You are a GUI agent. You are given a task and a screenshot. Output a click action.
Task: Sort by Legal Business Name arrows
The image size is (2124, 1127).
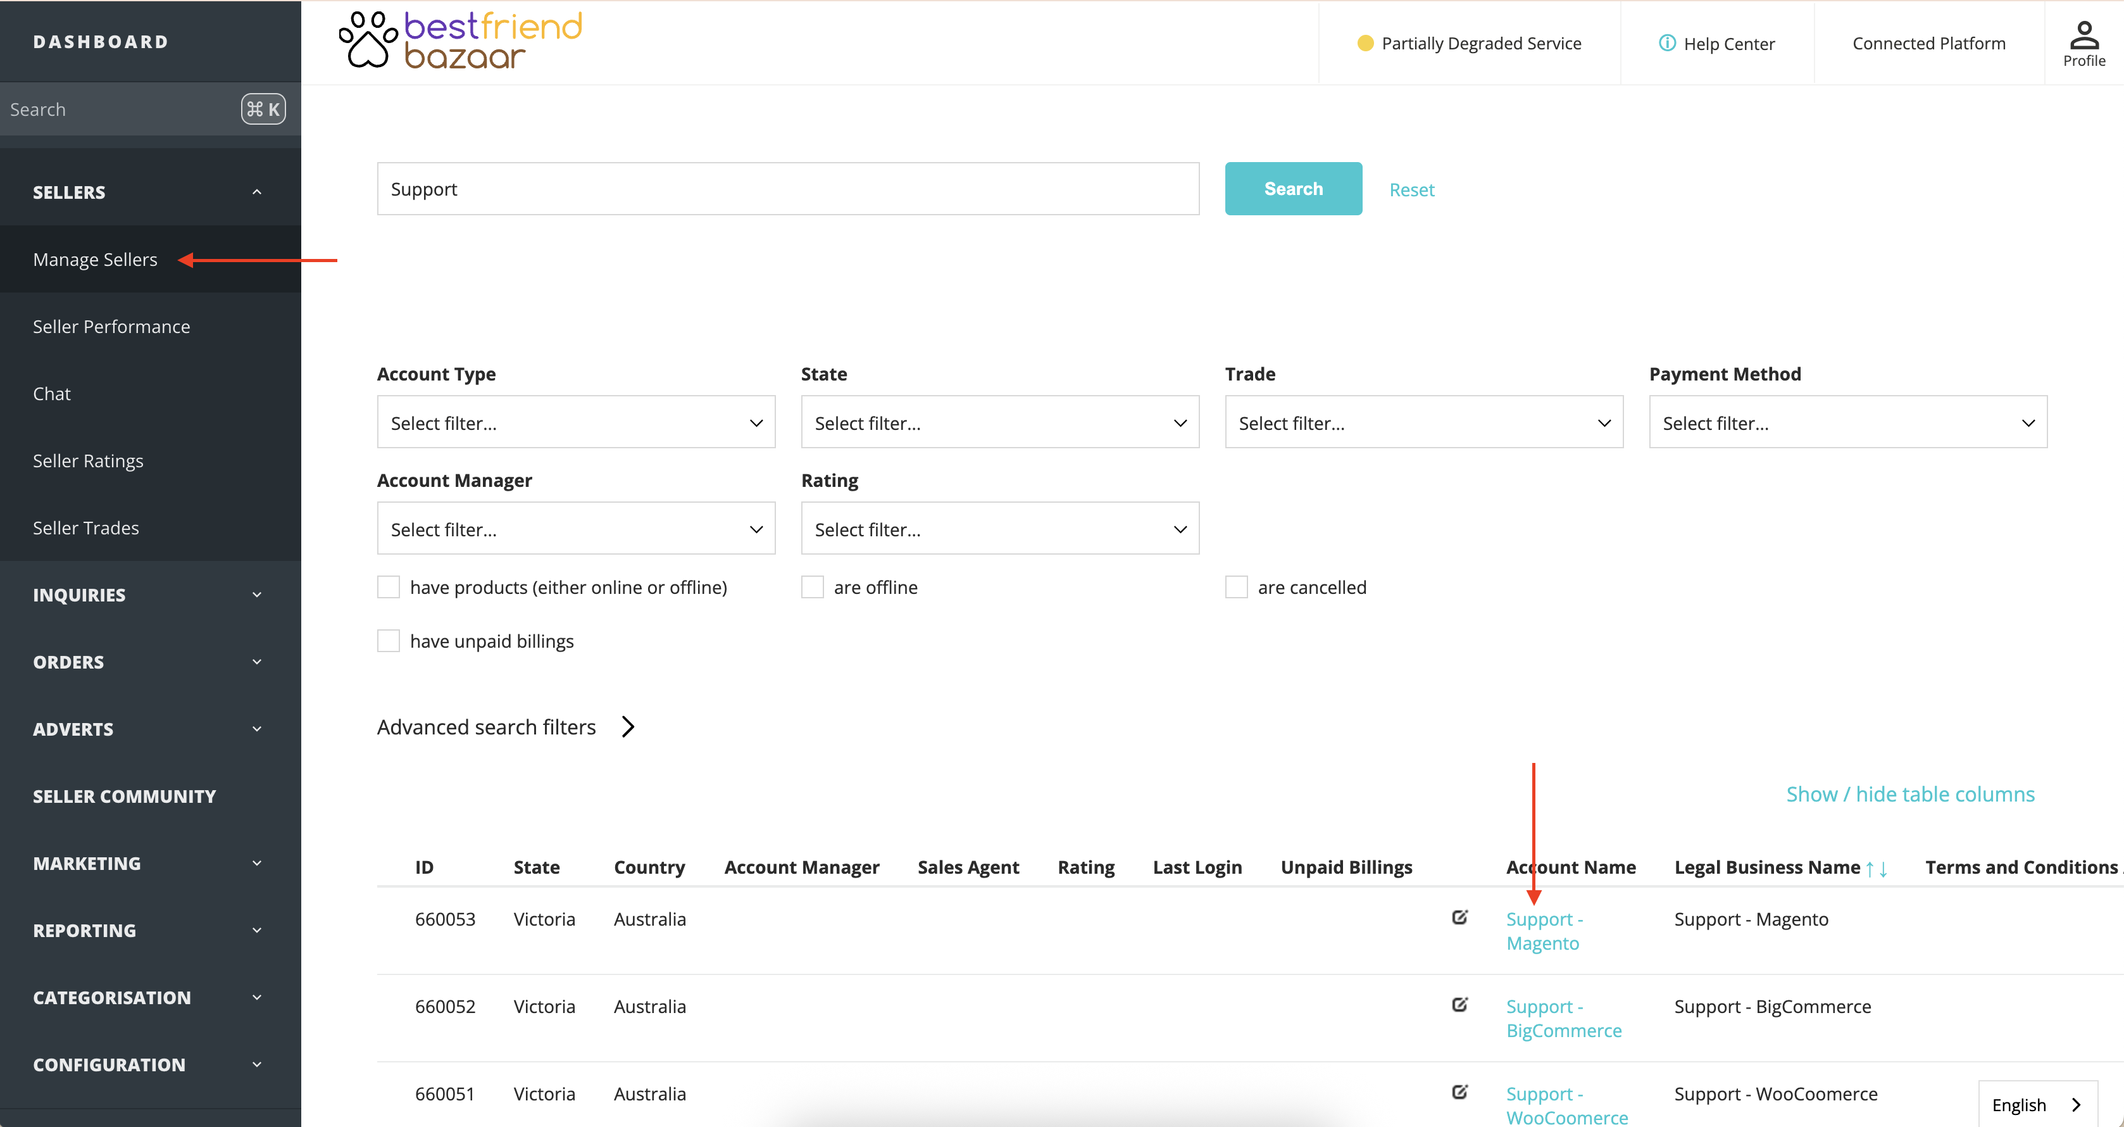point(1877,868)
